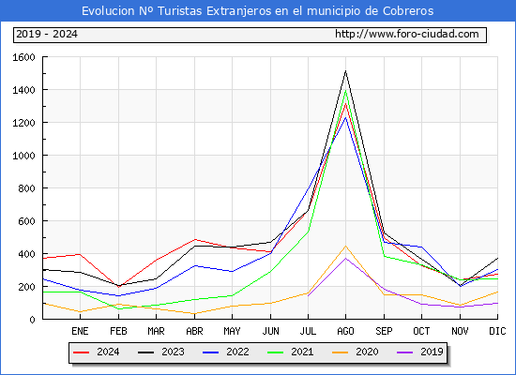Image resolution: width=516 pixels, height=375 pixels.
Task: Click the 400 y-axis value
Action: pos(26,254)
